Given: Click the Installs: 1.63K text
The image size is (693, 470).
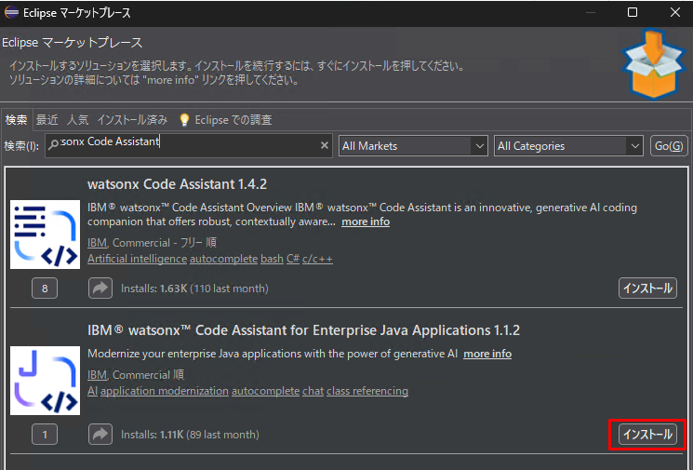Looking at the screenshot, I should 194,289.
